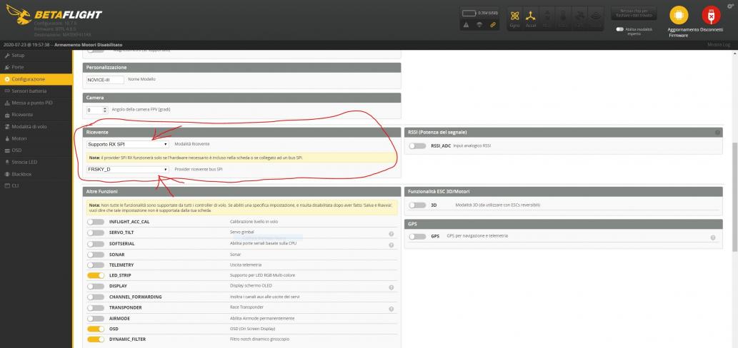Toggle the SONAR switch
Viewport: 738px width, 348px height.
tap(96, 255)
